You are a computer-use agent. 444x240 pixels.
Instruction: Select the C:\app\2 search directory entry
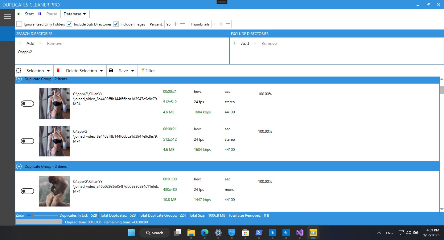pos(25,52)
